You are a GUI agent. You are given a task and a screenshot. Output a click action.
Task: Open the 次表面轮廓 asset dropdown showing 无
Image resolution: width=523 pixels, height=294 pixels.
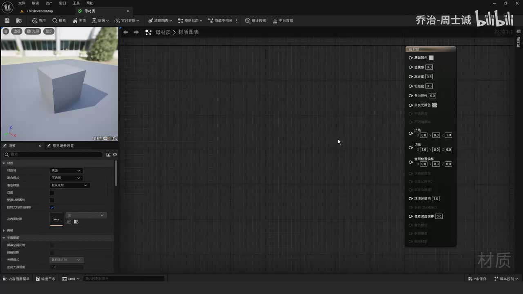86,215
